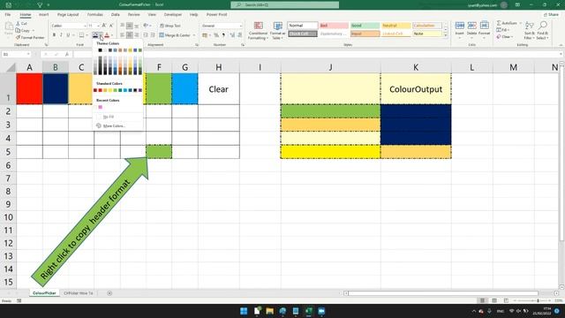Open the Font Color dropdown arrow

click(112, 35)
